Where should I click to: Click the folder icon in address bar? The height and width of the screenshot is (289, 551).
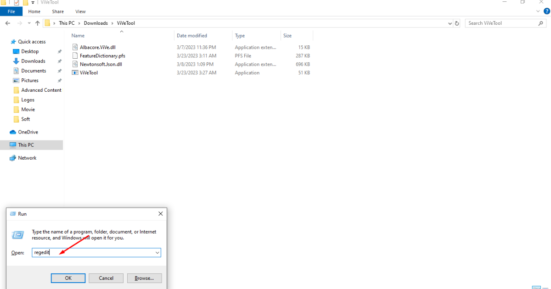pos(47,23)
